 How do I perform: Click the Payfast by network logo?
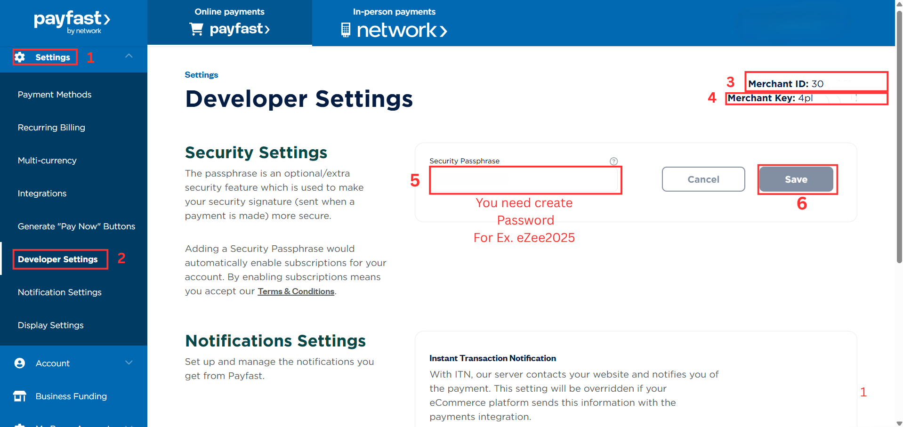tap(72, 22)
